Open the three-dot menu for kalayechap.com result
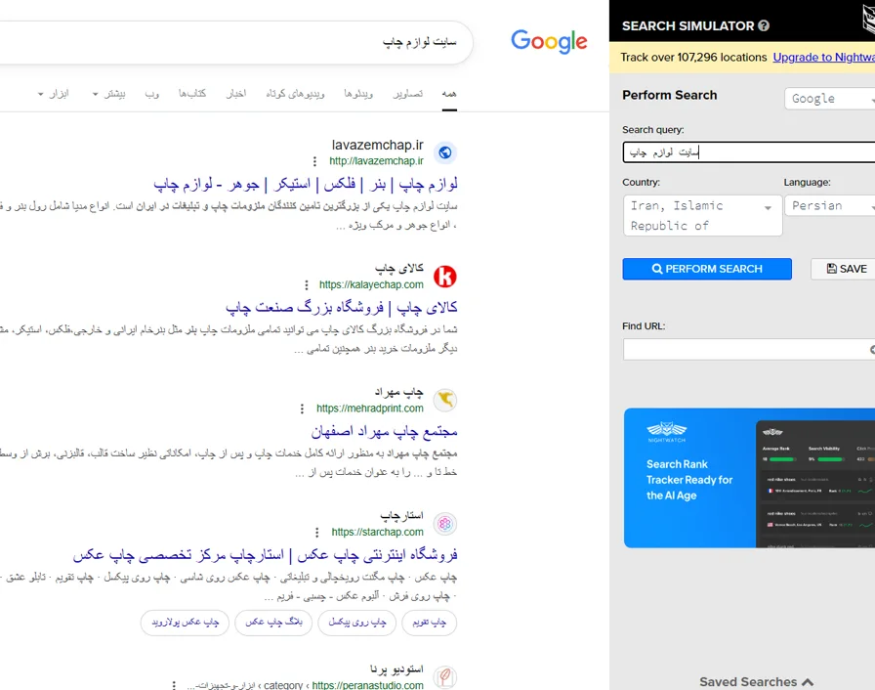 pos(307,285)
